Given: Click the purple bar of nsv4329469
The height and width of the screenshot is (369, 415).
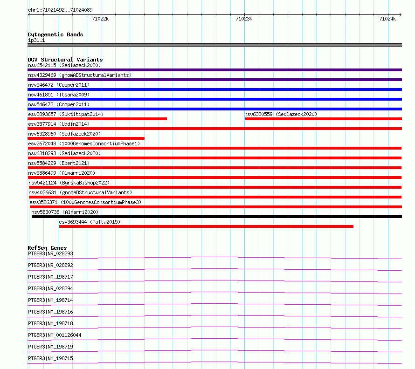Looking at the screenshot, I should point(214,80).
